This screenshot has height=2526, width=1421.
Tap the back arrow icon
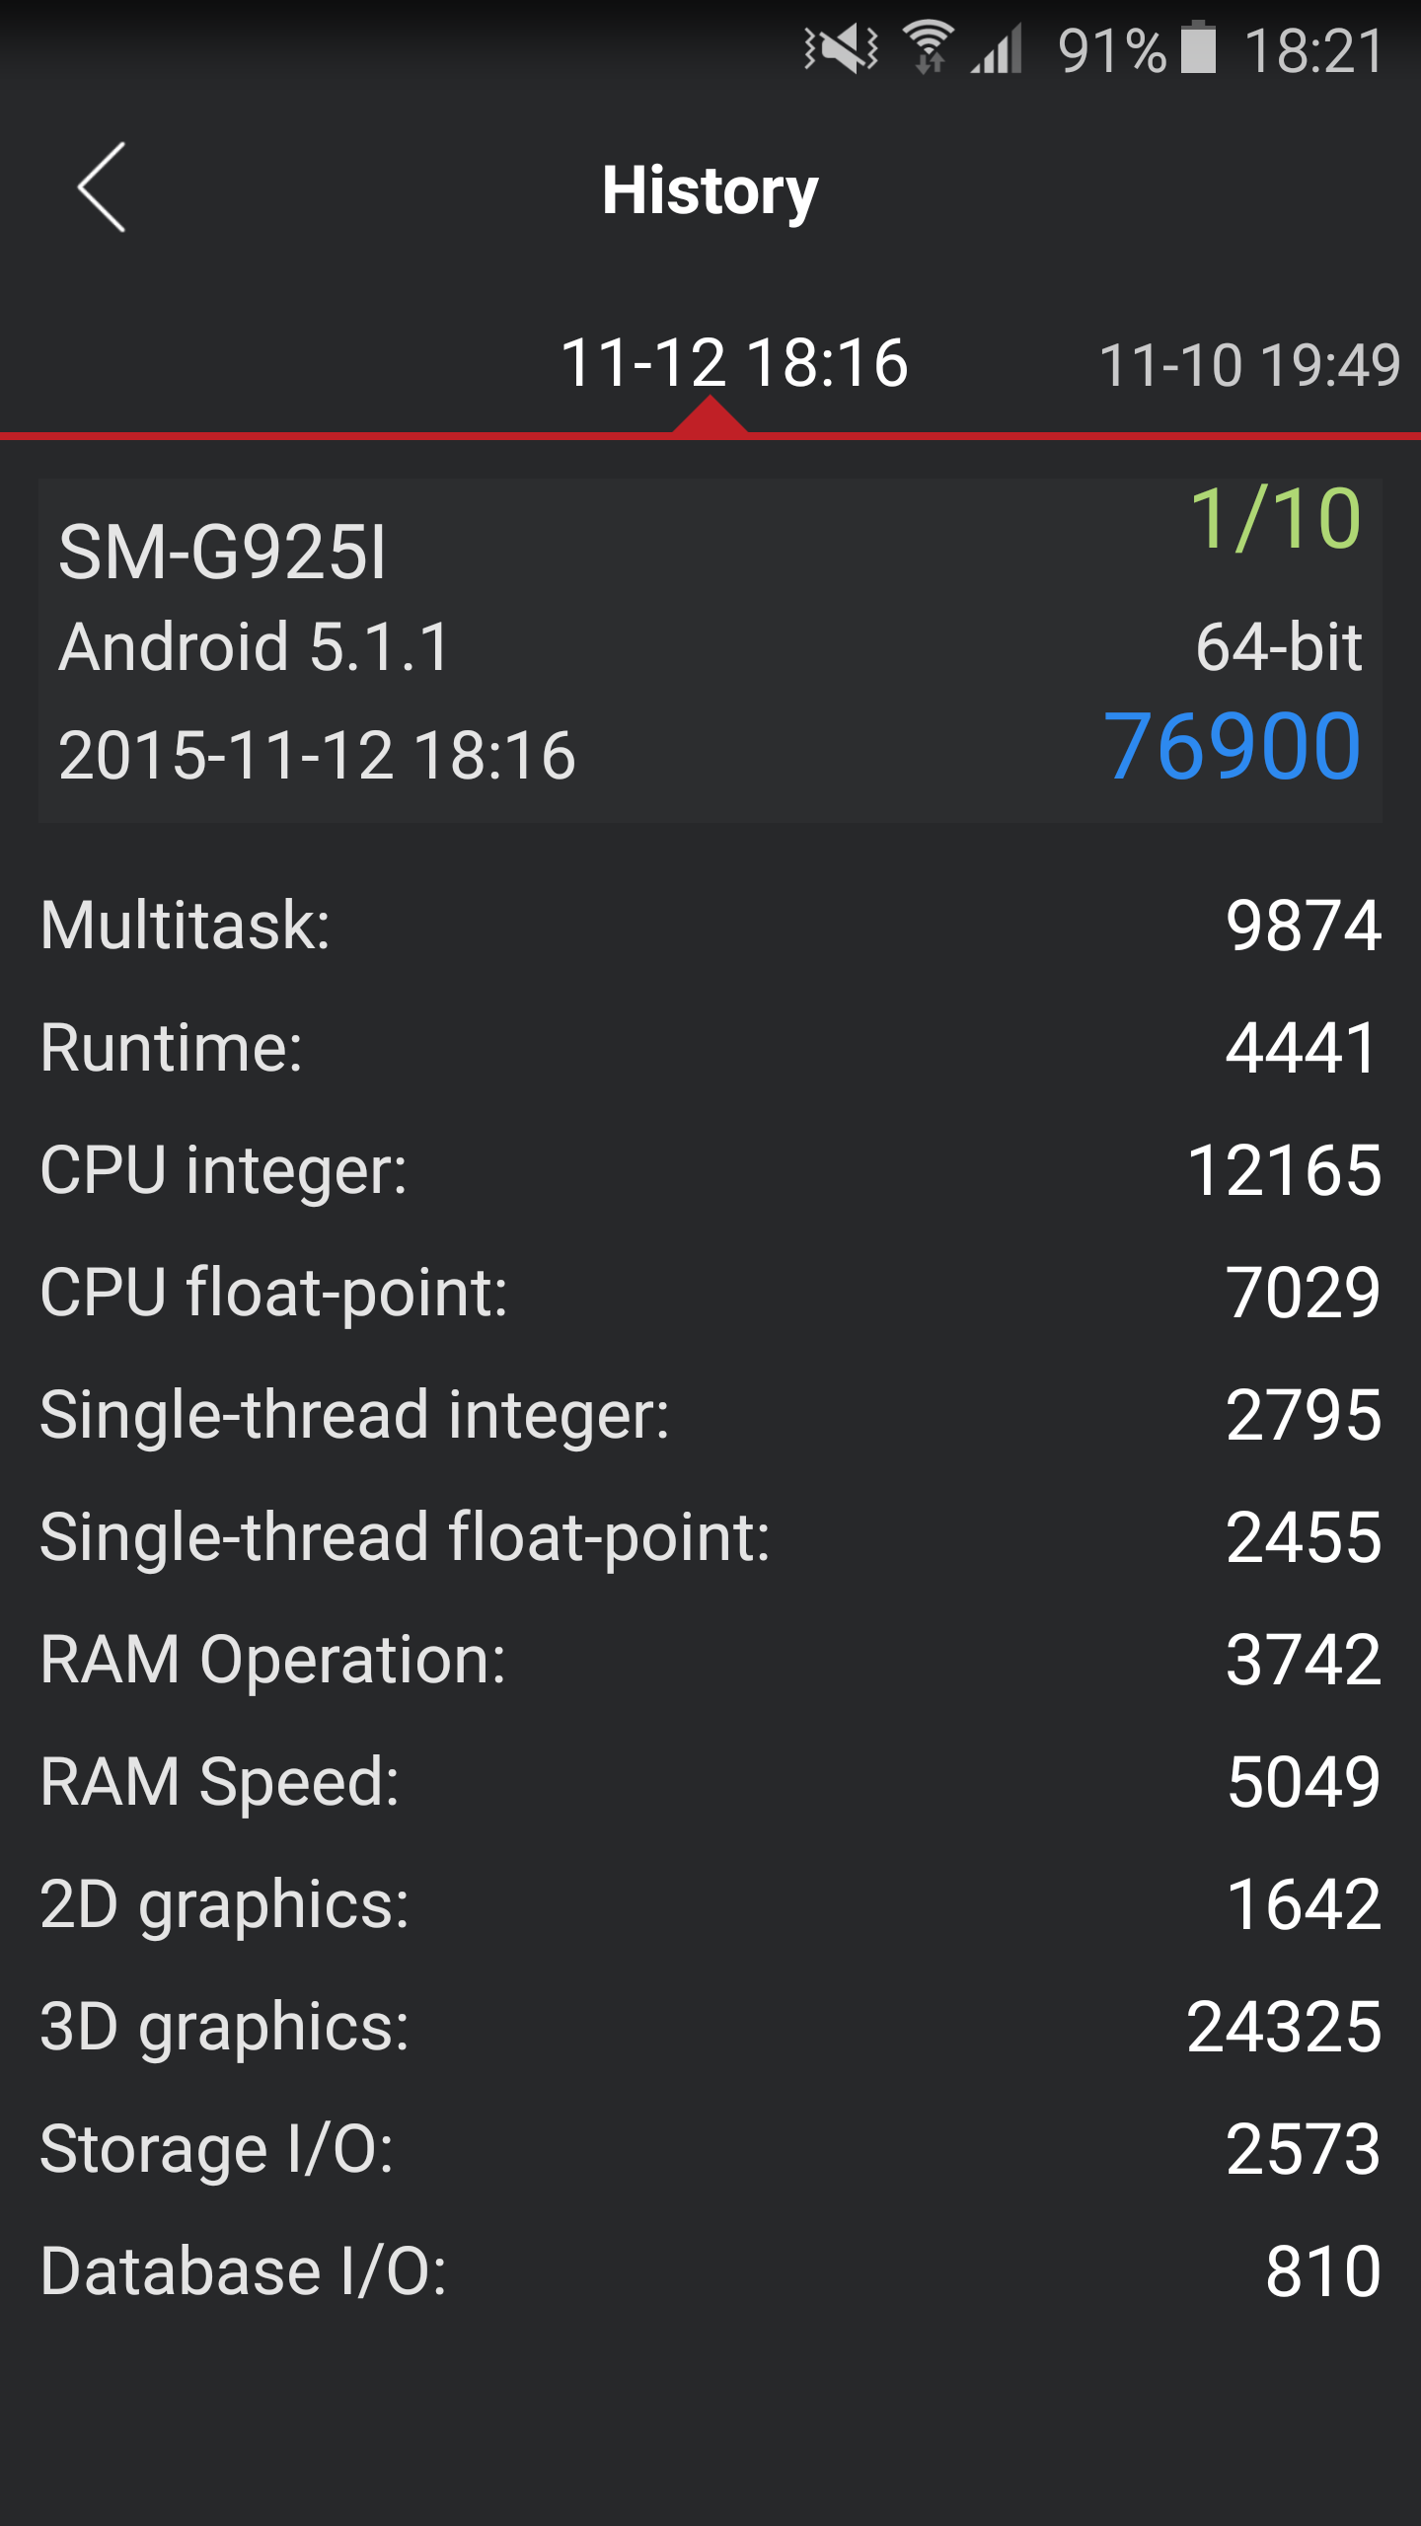(102, 187)
